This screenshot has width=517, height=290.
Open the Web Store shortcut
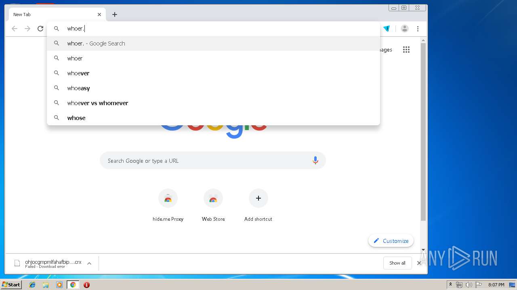(x=213, y=205)
